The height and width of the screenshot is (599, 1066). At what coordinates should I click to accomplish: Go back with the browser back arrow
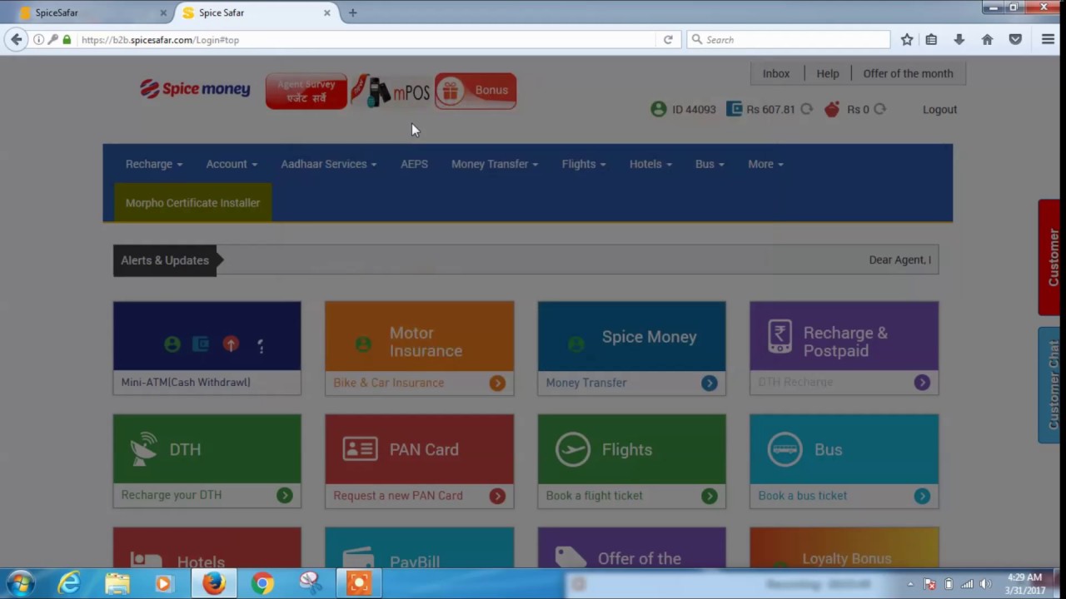coord(17,39)
